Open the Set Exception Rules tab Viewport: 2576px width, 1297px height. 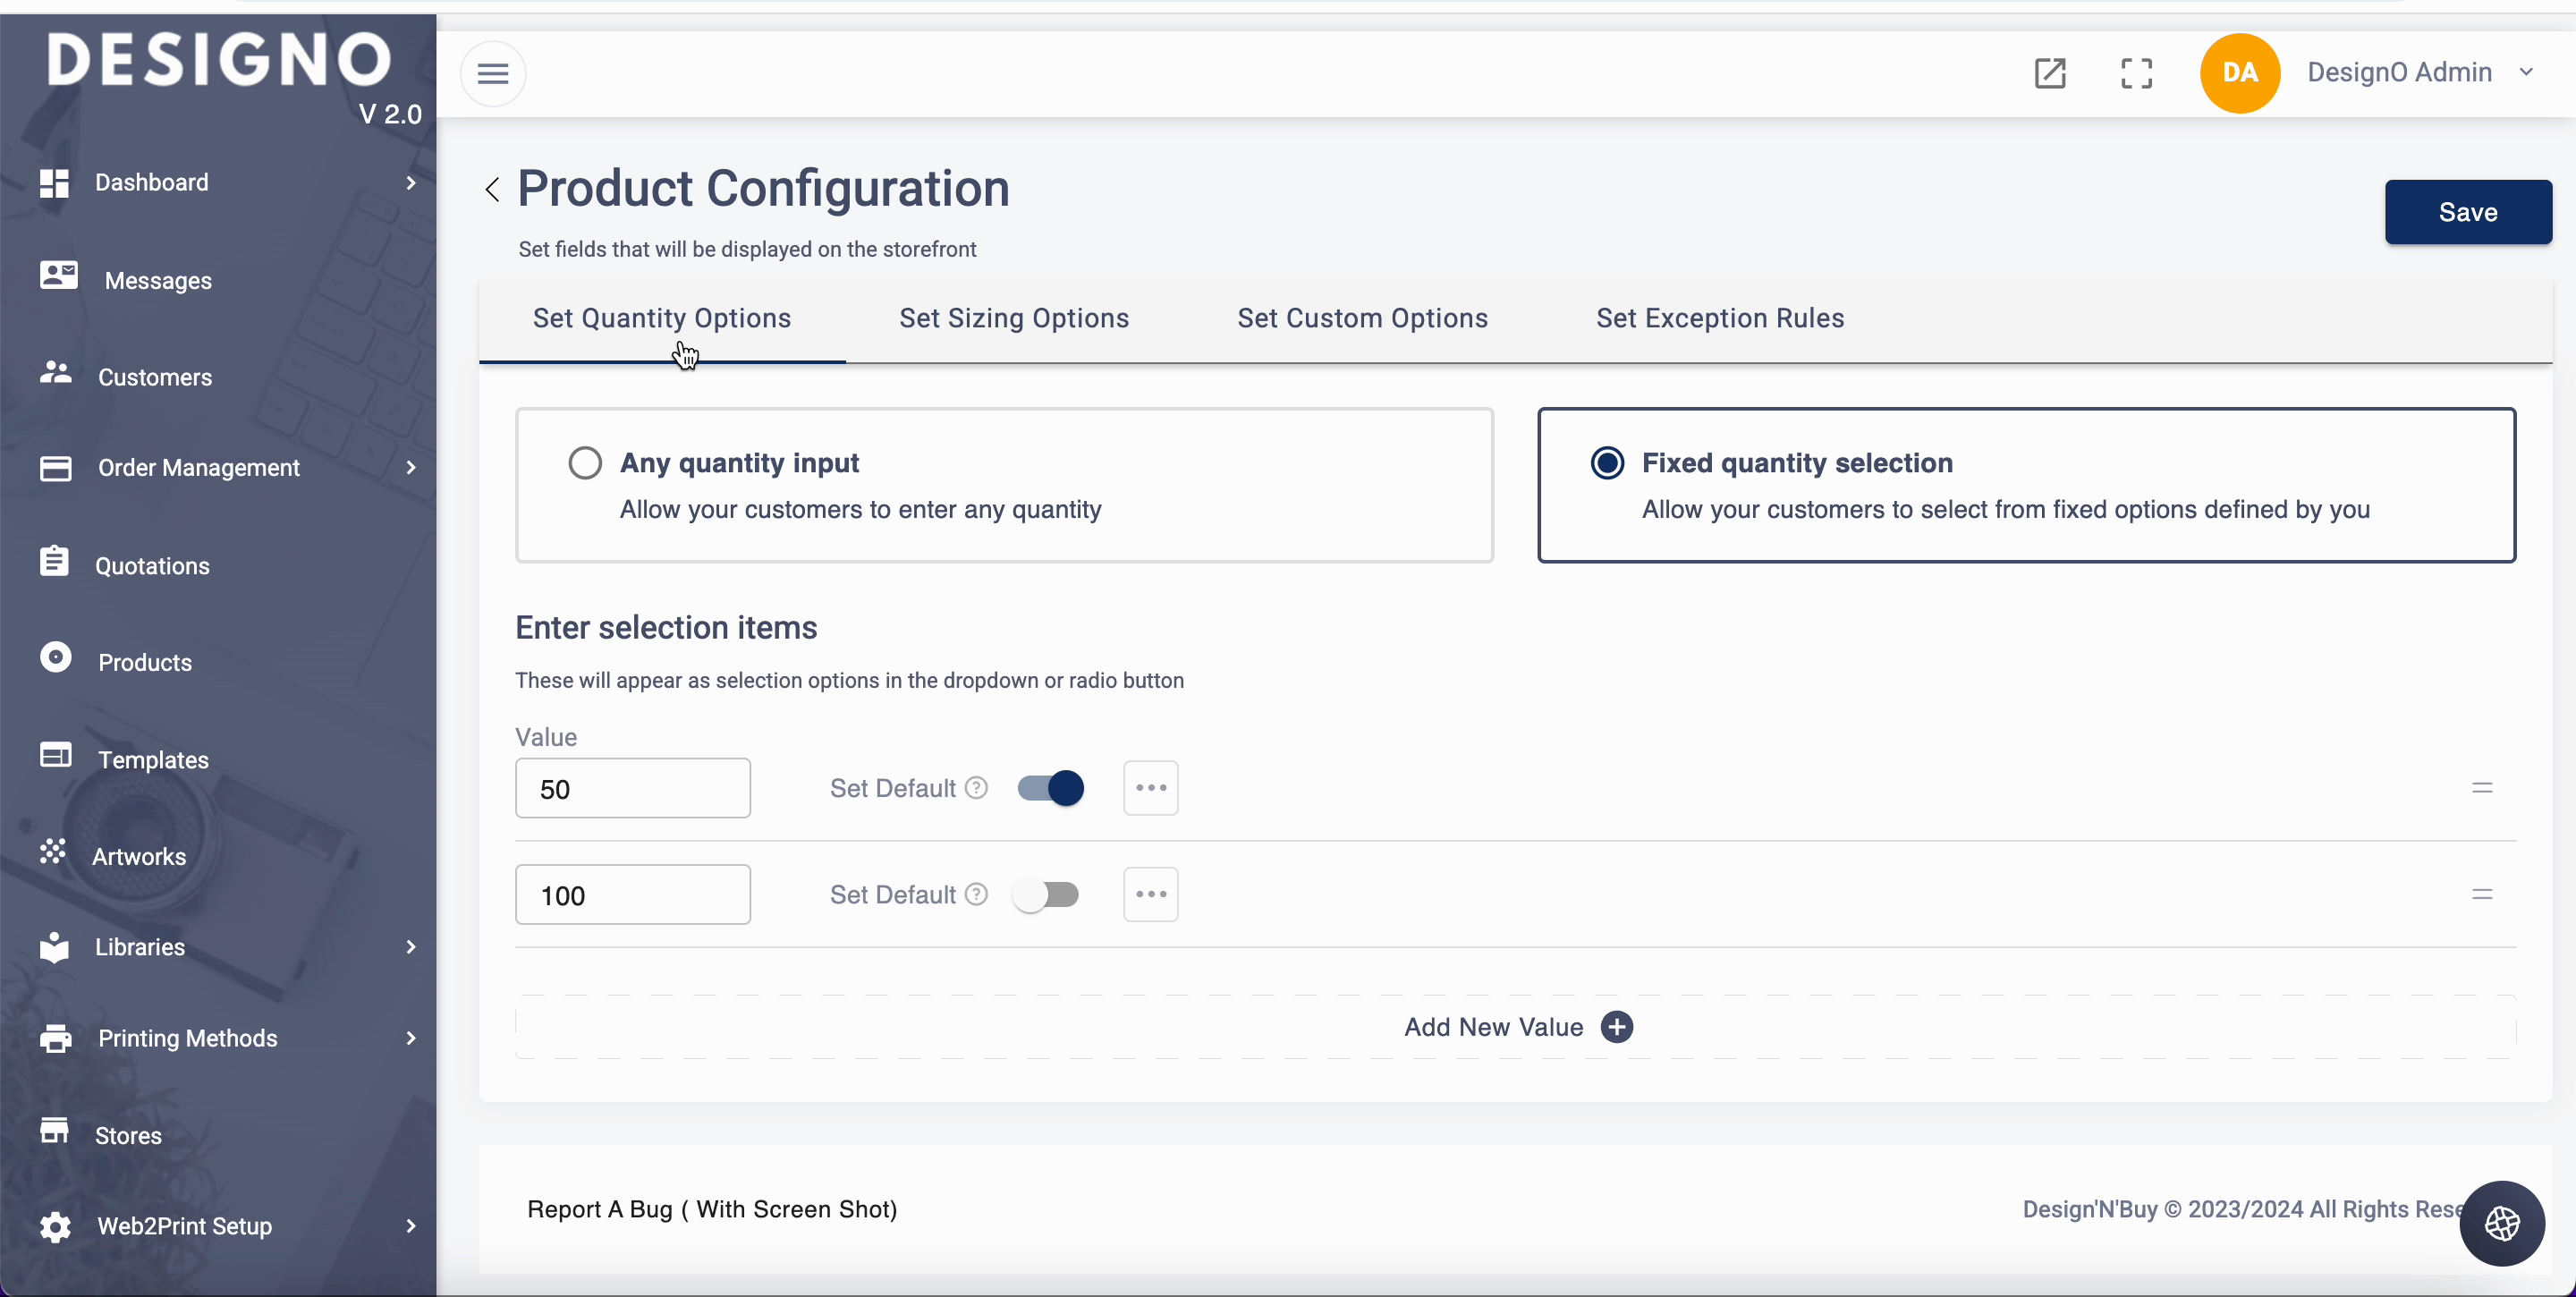[1719, 319]
